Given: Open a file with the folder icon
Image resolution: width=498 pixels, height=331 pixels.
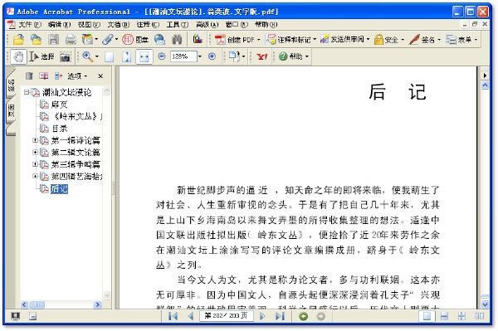Looking at the screenshot, I should point(18,40).
